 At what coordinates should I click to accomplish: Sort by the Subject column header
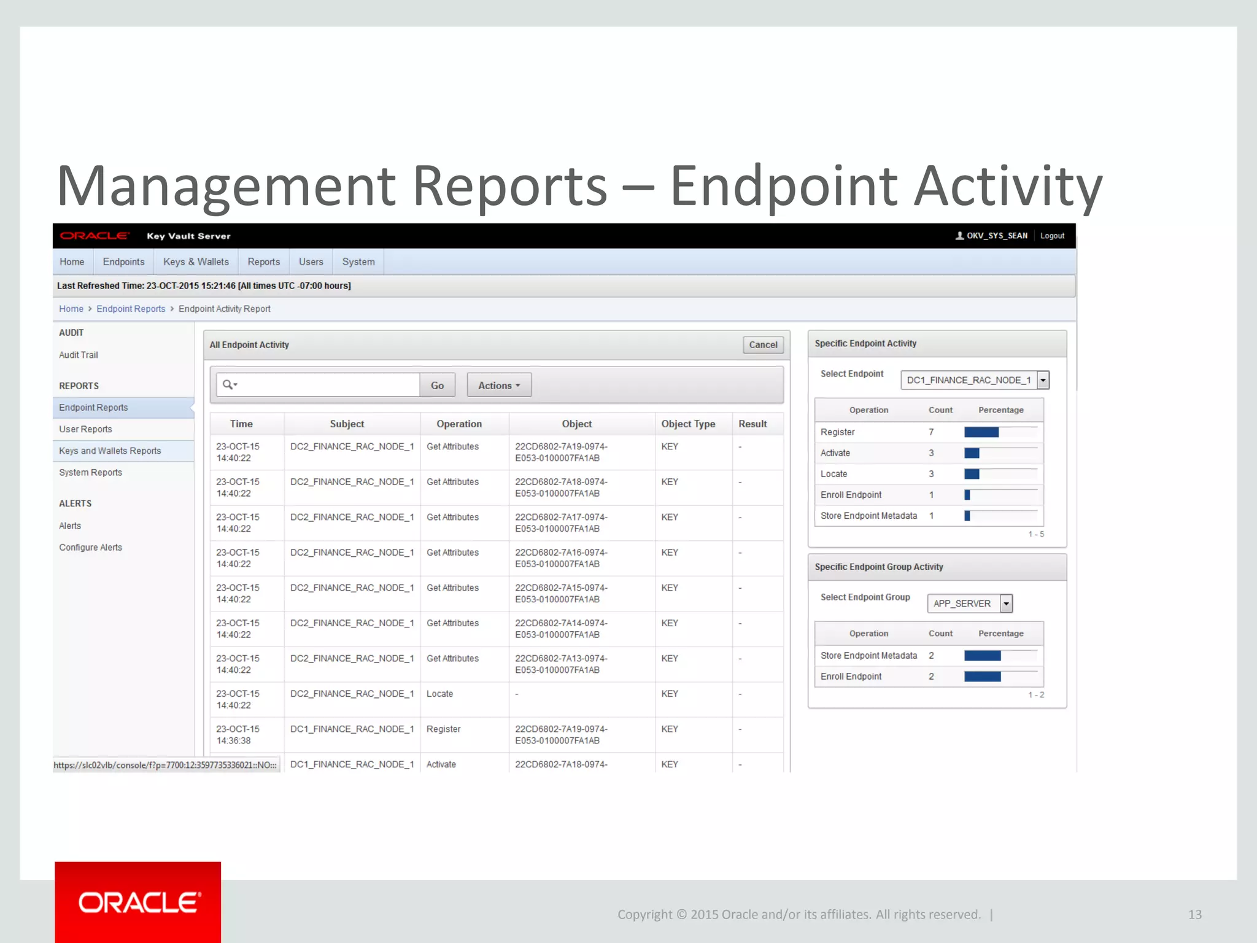pyautogui.click(x=347, y=424)
